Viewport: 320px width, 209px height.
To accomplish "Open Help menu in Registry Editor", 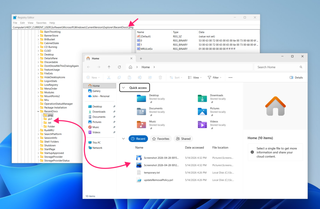I will pos(52,23).
